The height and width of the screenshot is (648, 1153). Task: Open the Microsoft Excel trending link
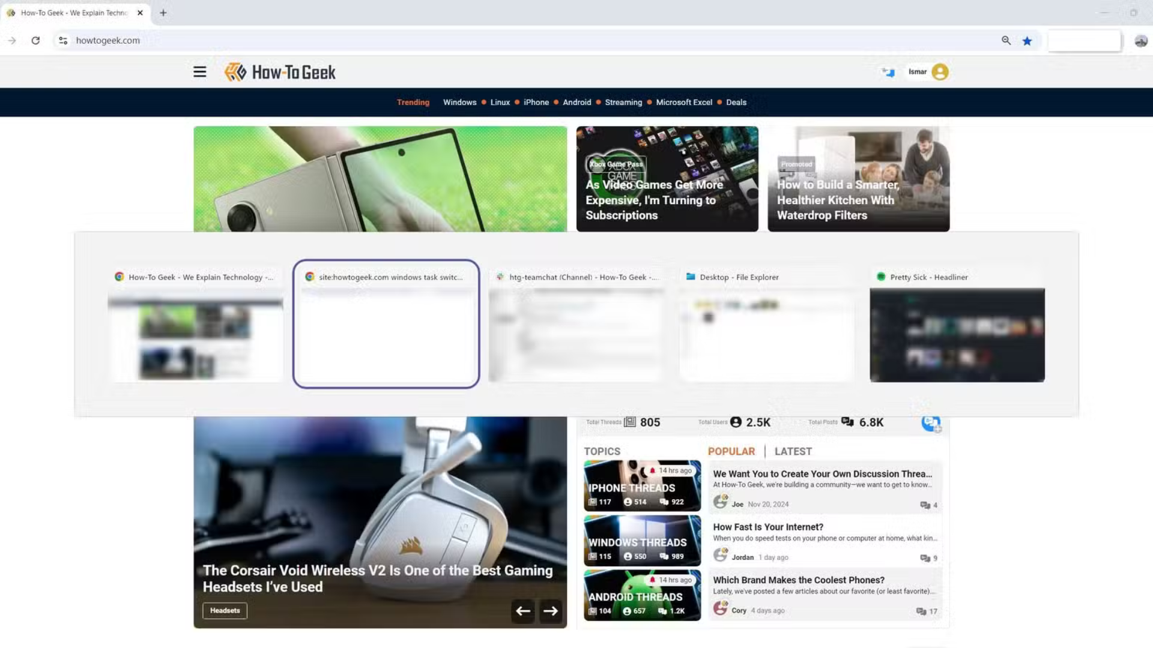click(683, 103)
